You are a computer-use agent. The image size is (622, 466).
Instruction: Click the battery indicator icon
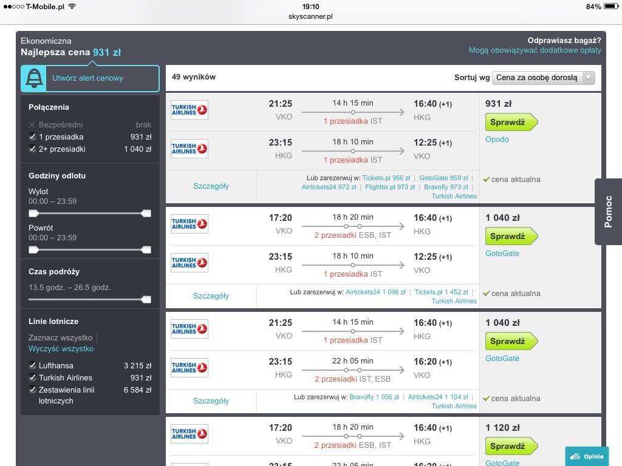(611, 6)
